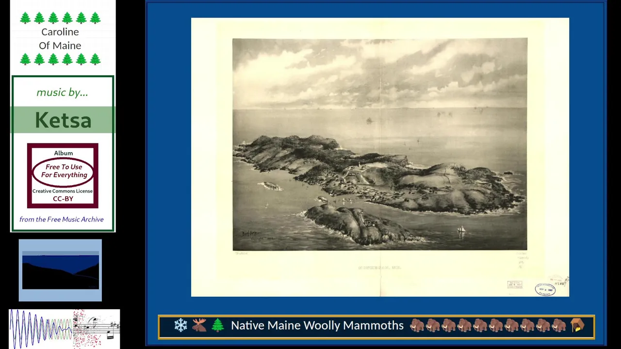Click the word 'Album' in the badge

pyautogui.click(x=63, y=153)
